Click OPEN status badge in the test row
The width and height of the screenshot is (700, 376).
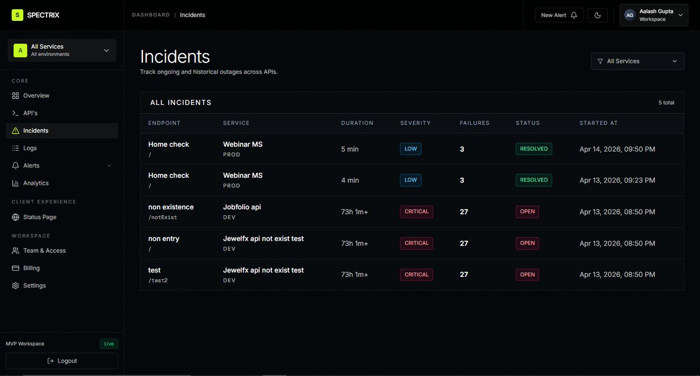[x=527, y=275]
